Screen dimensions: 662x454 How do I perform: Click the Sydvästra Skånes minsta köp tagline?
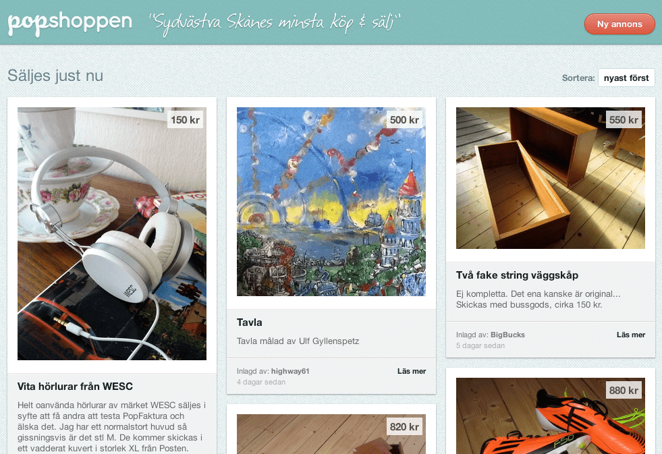coord(274,23)
